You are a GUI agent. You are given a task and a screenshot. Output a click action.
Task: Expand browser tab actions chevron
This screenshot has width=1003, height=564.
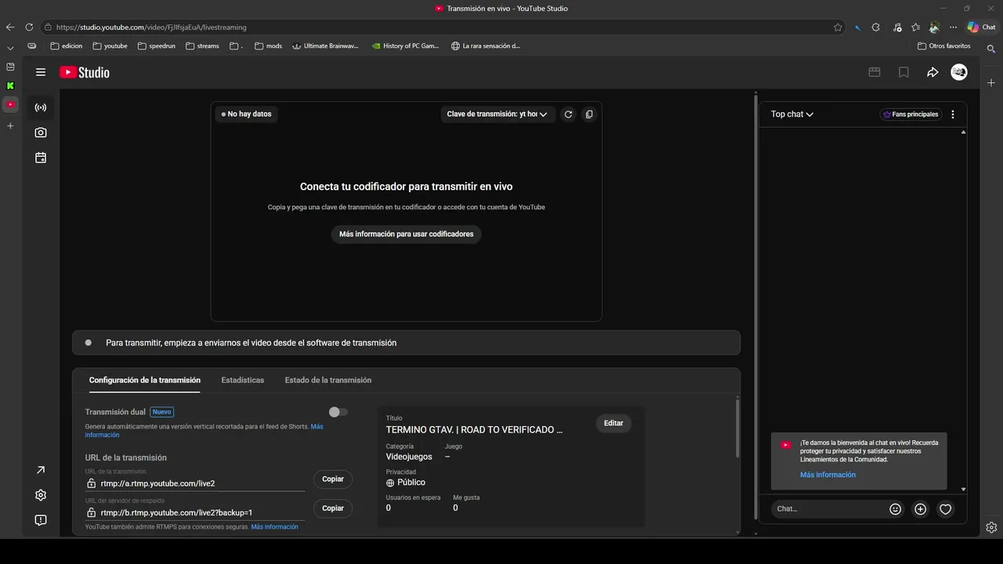10,49
